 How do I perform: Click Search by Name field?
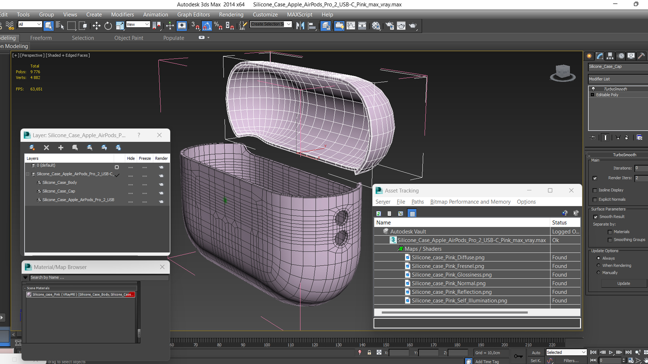99,277
